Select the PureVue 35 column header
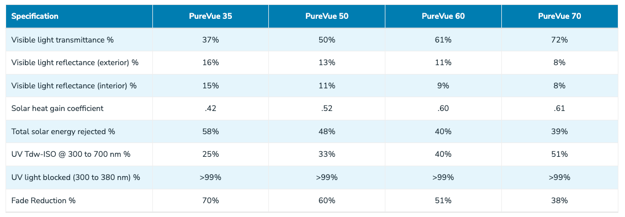The height and width of the screenshot is (217, 625). coord(210,17)
